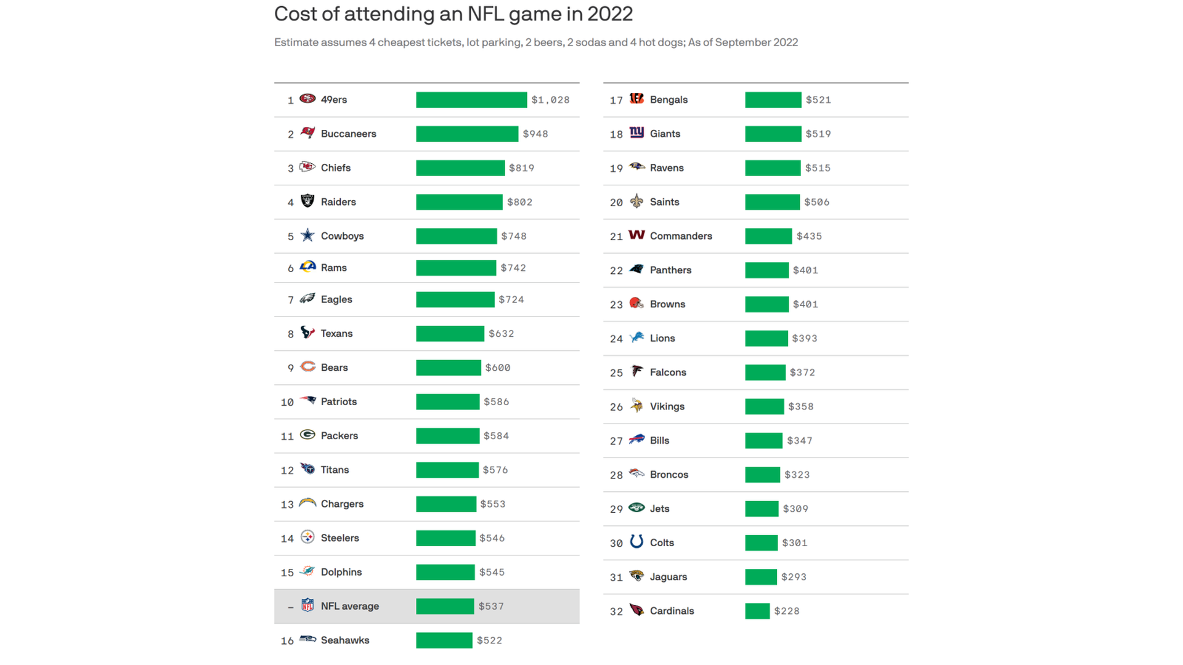Select the Giants ny logo
The width and height of the screenshot is (1183, 665).
coord(636,132)
